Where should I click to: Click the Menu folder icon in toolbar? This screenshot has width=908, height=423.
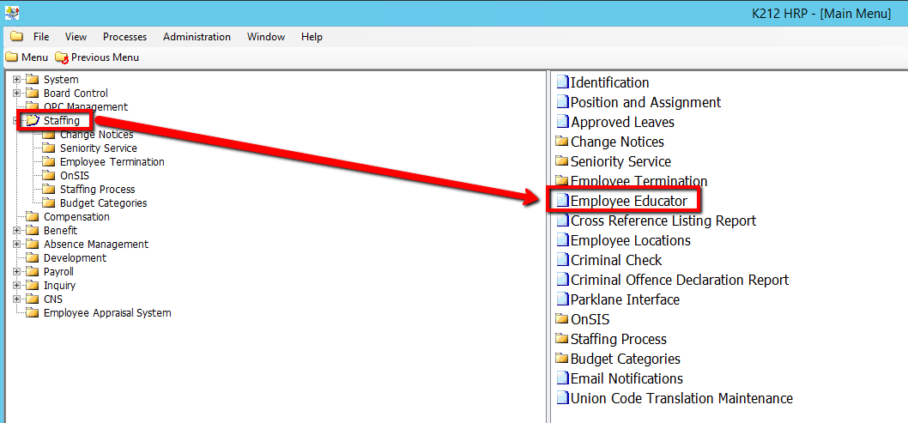click(11, 57)
